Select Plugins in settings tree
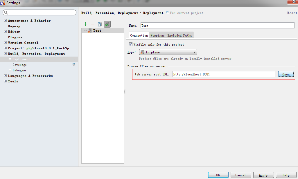 [x=15, y=37]
